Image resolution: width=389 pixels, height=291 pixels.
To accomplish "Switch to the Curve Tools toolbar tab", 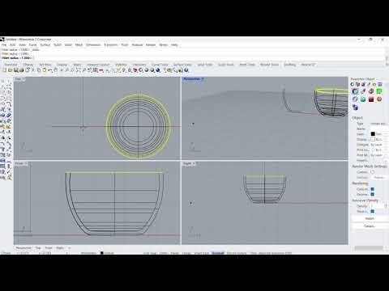I will click(160, 65).
